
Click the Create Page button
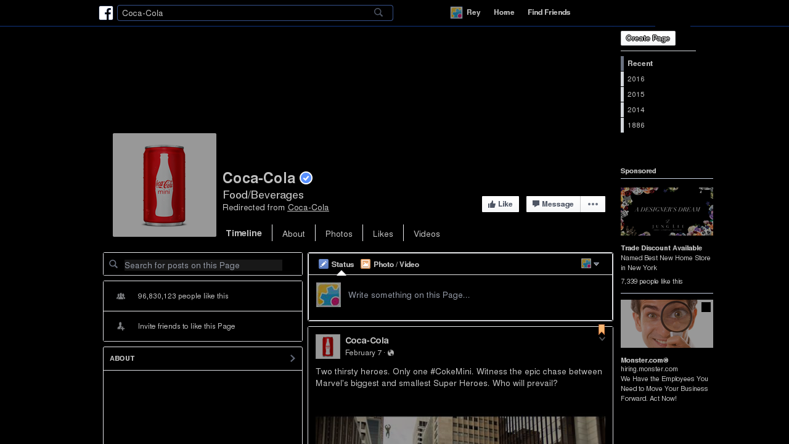(648, 38)
